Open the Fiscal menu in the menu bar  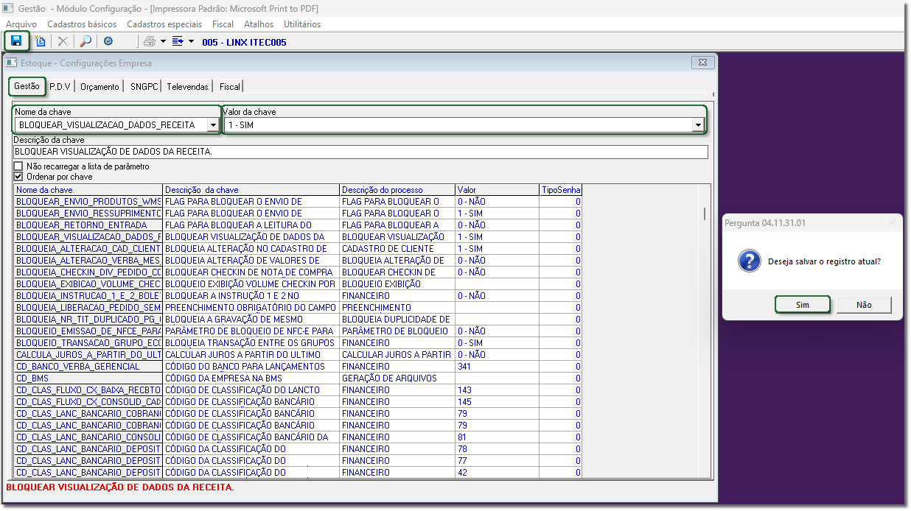coord(223,24)
